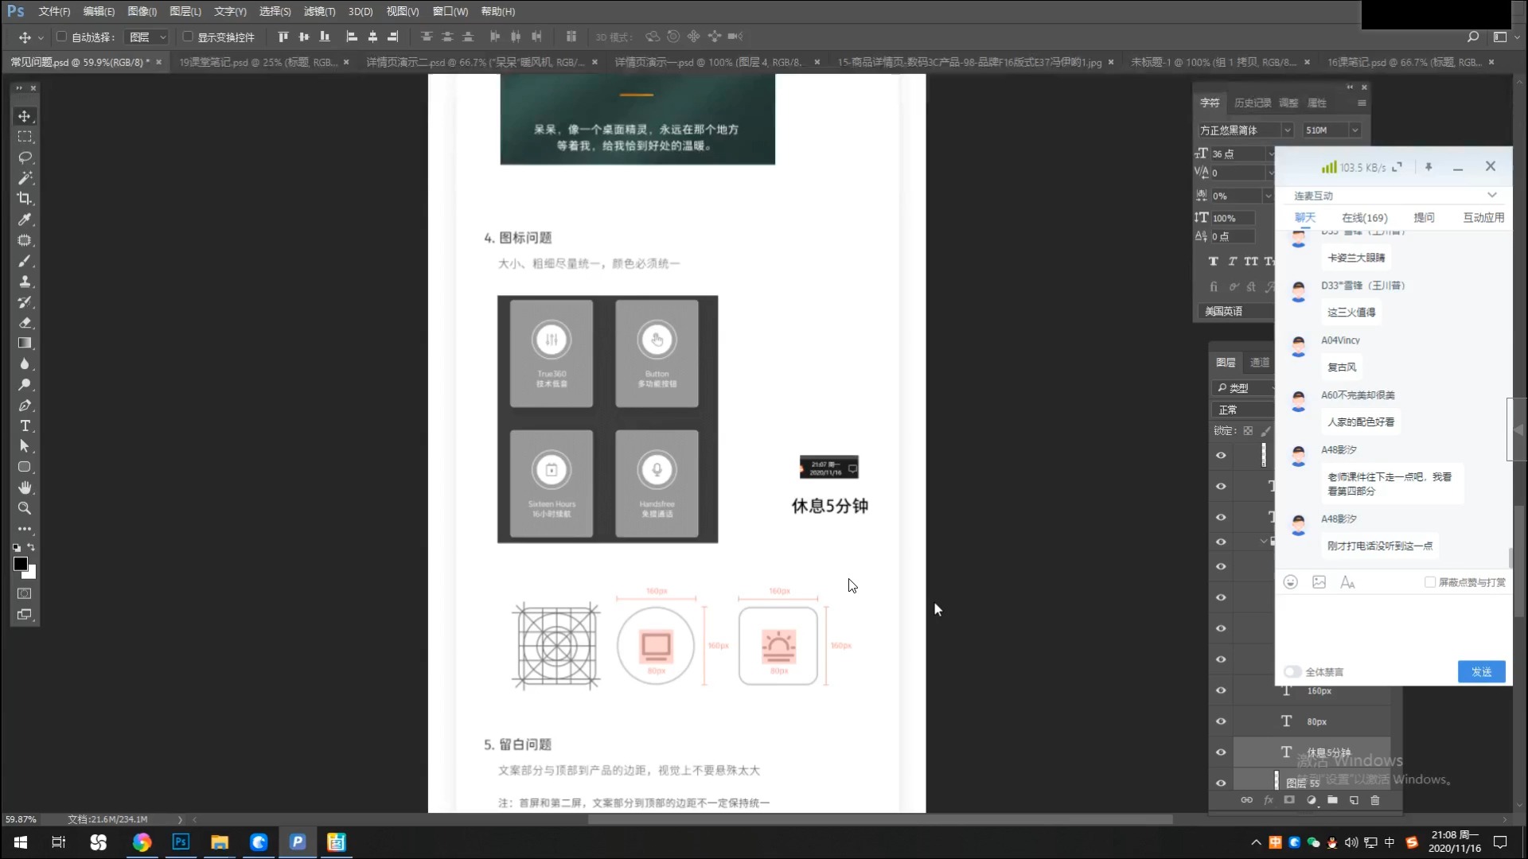1528x859 pixels.
Task: Open the 类型 layer filter dropdown
Action: [1244, 388]
